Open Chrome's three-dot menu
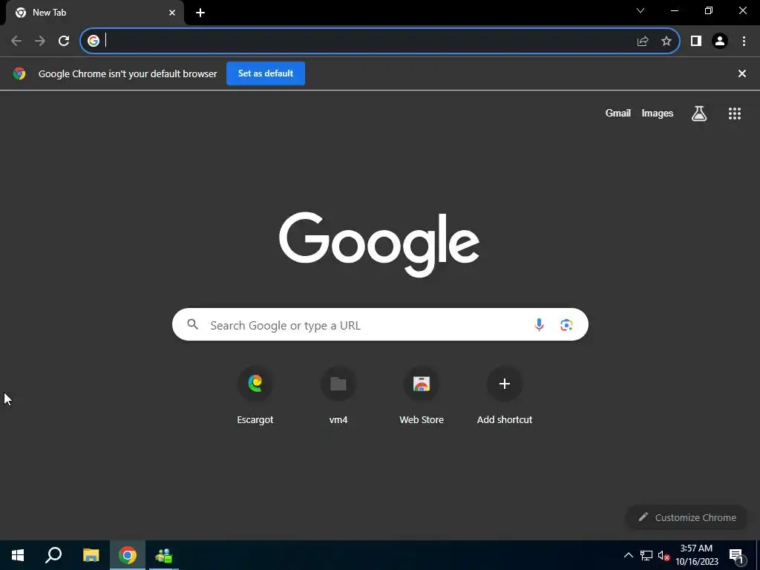Screen dimensions: 760x570 click(x=744, y=42)
